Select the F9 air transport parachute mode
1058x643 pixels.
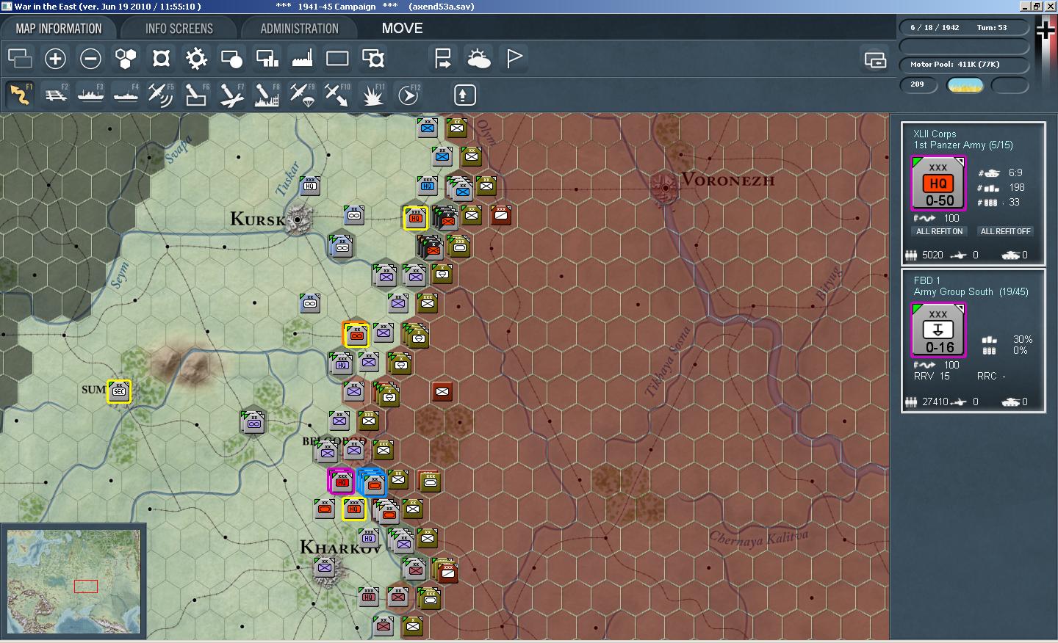point(302,95)
